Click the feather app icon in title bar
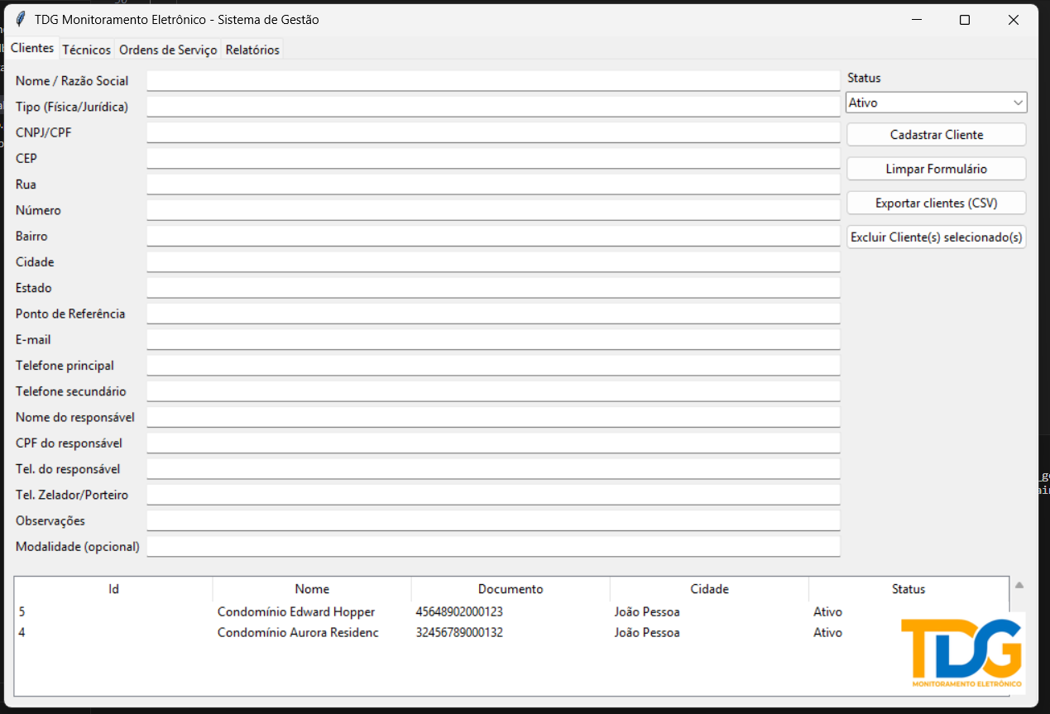 click(x=21, y=20)
